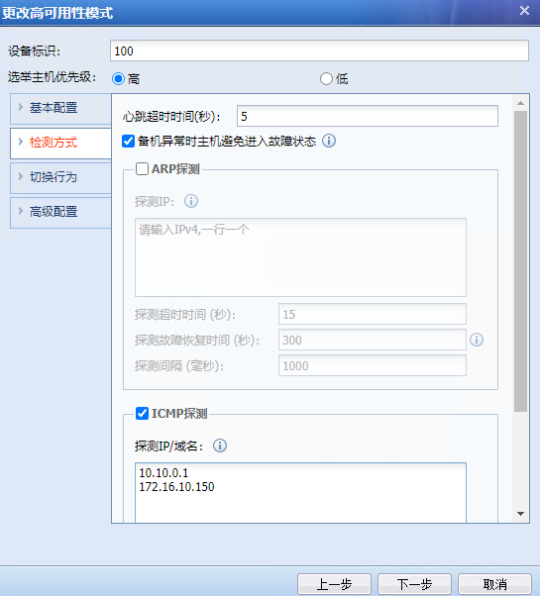This screenshot has height=596, width=540.
Task: Click info icon beside 备机异常时主机避免进入故障状态
Action: point(329,141)
